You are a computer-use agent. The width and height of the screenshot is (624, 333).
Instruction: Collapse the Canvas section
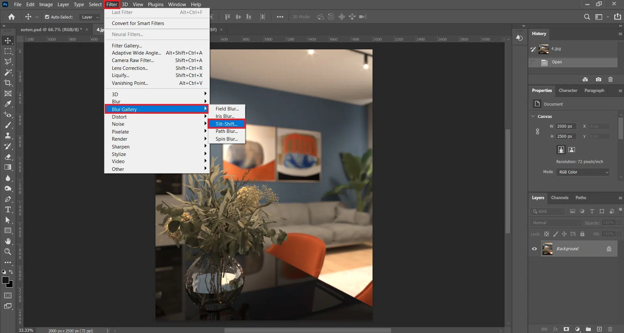point(533,116)
